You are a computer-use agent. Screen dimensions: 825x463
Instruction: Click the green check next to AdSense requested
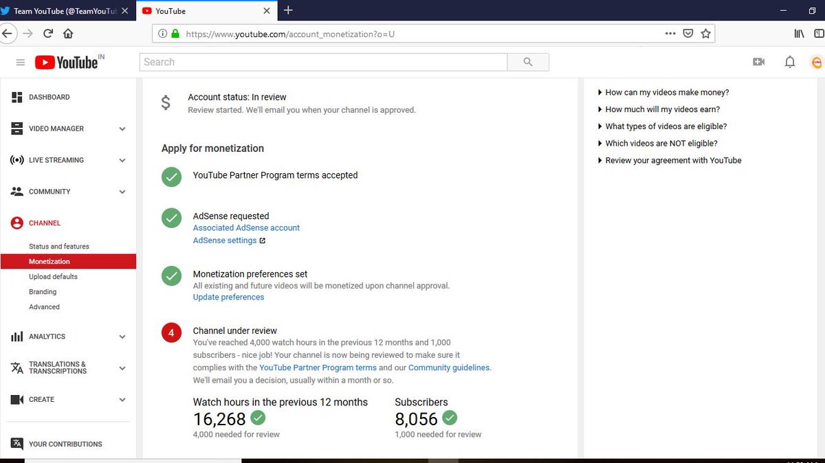pyautogui.click(x=171, y=218)
